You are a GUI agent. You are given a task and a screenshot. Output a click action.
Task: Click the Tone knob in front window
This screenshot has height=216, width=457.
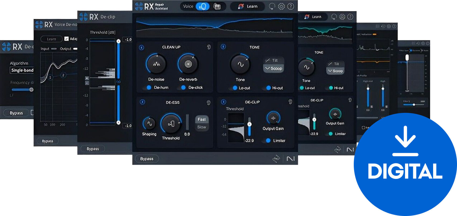pyautogui.click(x=240, y=64)
